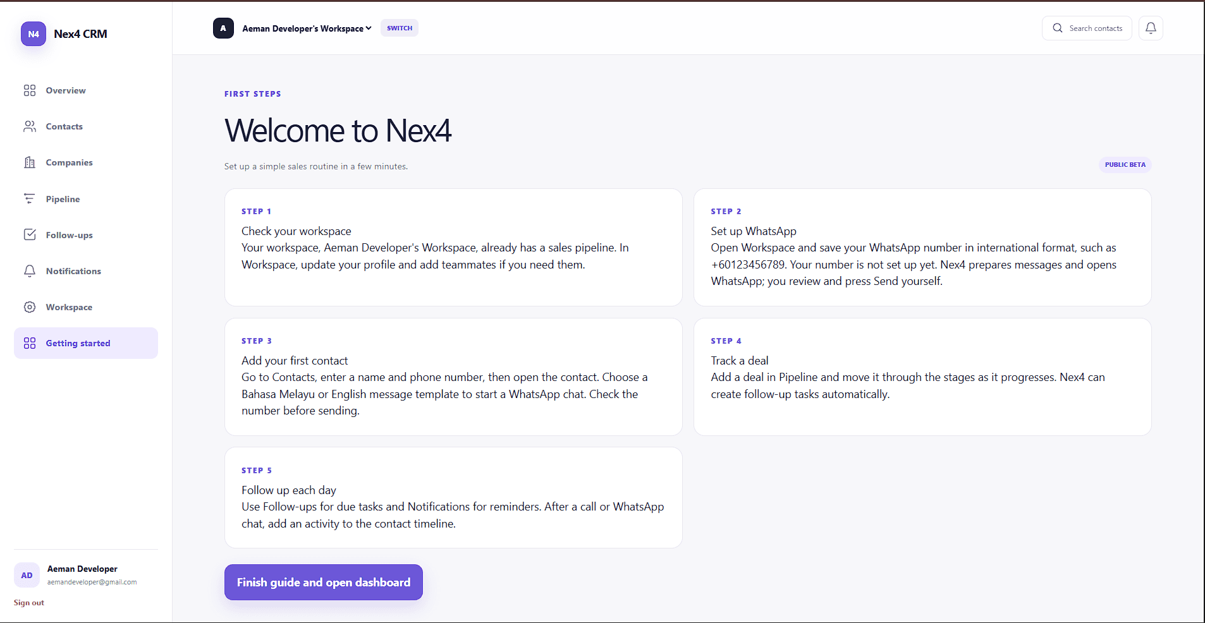Expand the Aeman Developer's Workspace dropdown
The width and height of the screenshot is (1205, 623).
(307, 28)
